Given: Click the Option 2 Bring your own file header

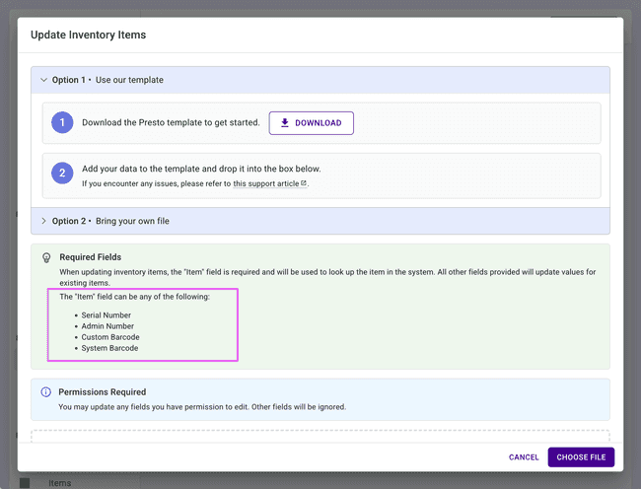Looking at the screenshot, I should click(320, 221).
